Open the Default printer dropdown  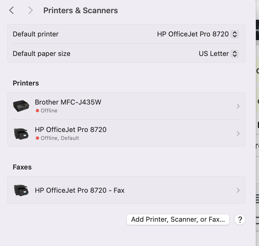(x=234, y=34)
